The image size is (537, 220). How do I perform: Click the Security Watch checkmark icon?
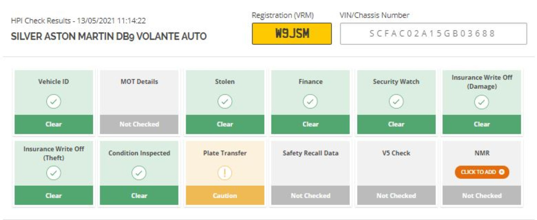tap(396, 101)
